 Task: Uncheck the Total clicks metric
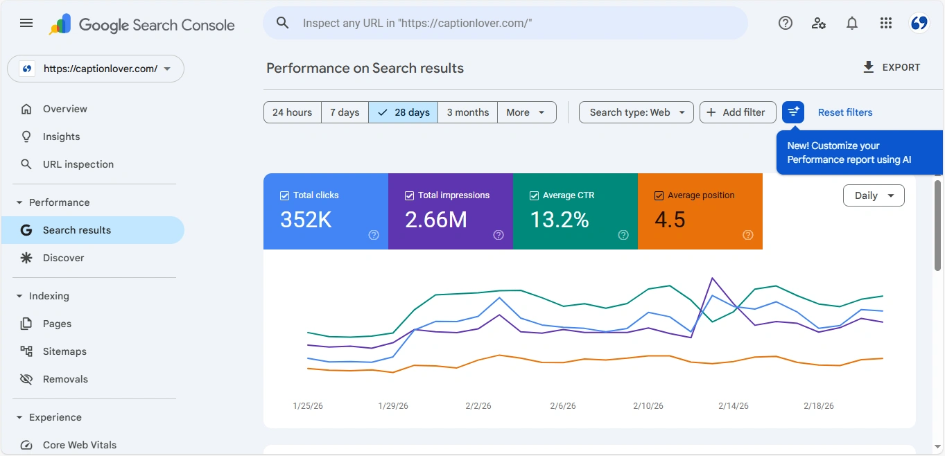[x=286, y=195]
